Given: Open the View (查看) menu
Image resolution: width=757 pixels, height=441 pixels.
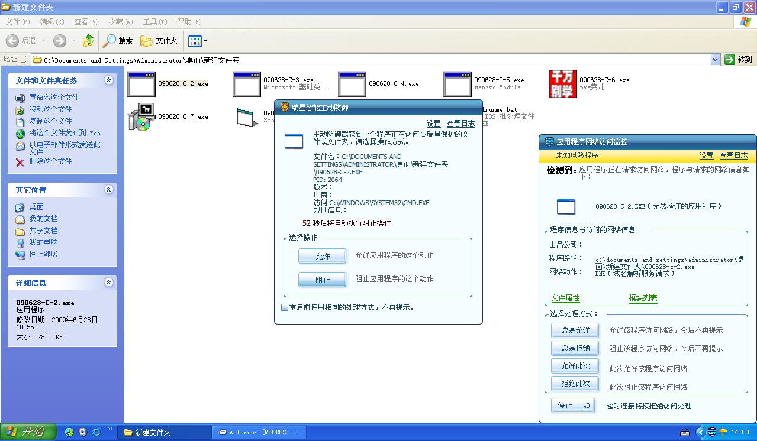Looking at the screenshot, I should pyautogui.click(x=86, y=22).
